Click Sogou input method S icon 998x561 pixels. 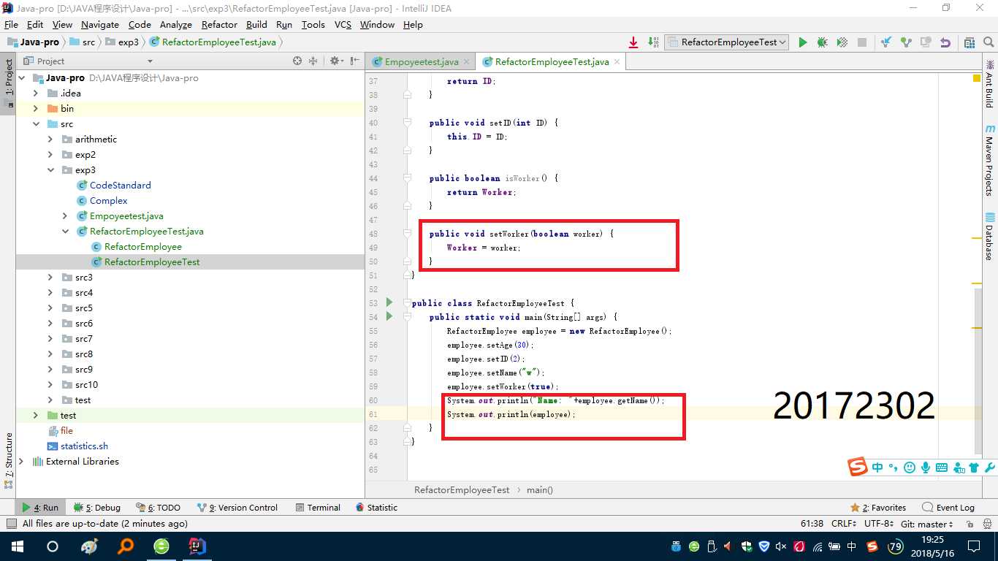pyautogui.click(x=858, y=467)
